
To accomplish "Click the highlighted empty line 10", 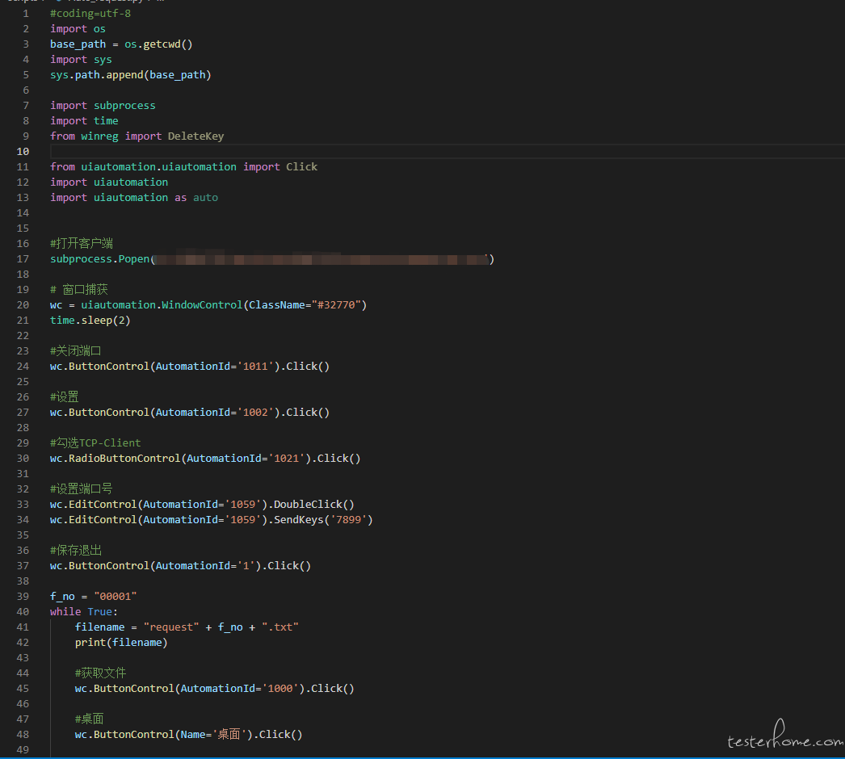I will point(448,151).
